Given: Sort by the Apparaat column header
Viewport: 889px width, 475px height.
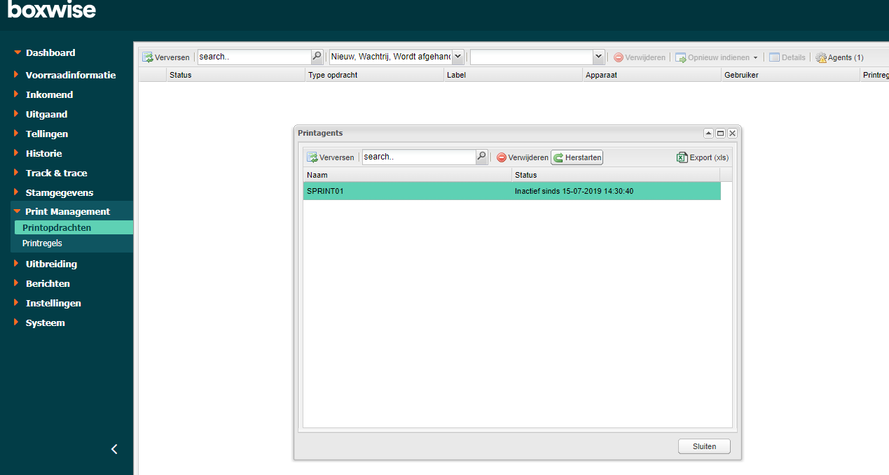Looking at the screenshot, I should 652,75.
